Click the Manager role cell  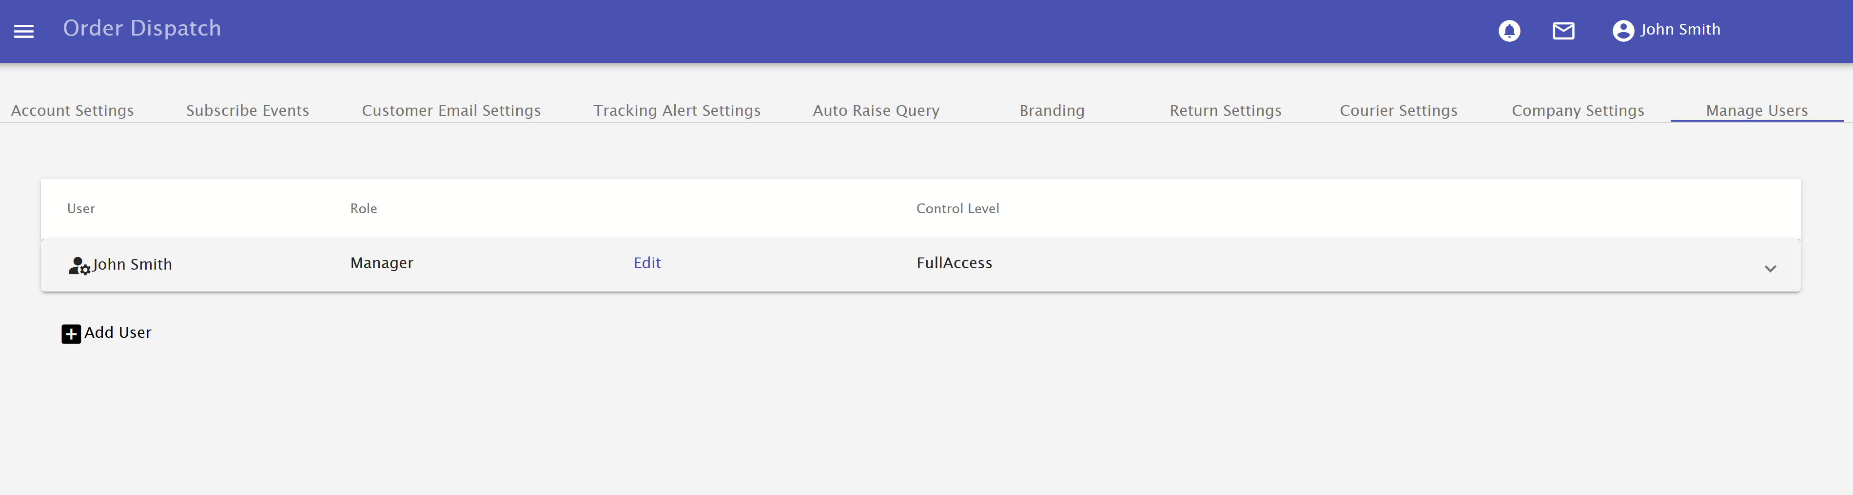coord(382,263)
